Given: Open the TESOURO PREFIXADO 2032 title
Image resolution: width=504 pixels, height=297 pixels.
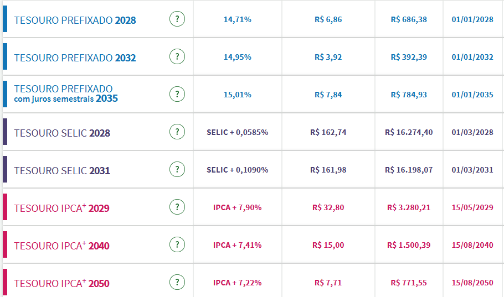Looking at the screenshot, I should click(75, 58).
